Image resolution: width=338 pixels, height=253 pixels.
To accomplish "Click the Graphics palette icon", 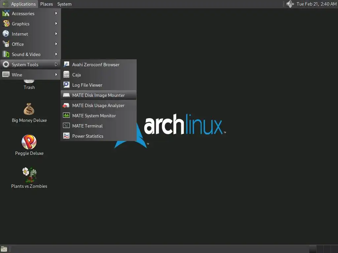I will tap(6, 23).
